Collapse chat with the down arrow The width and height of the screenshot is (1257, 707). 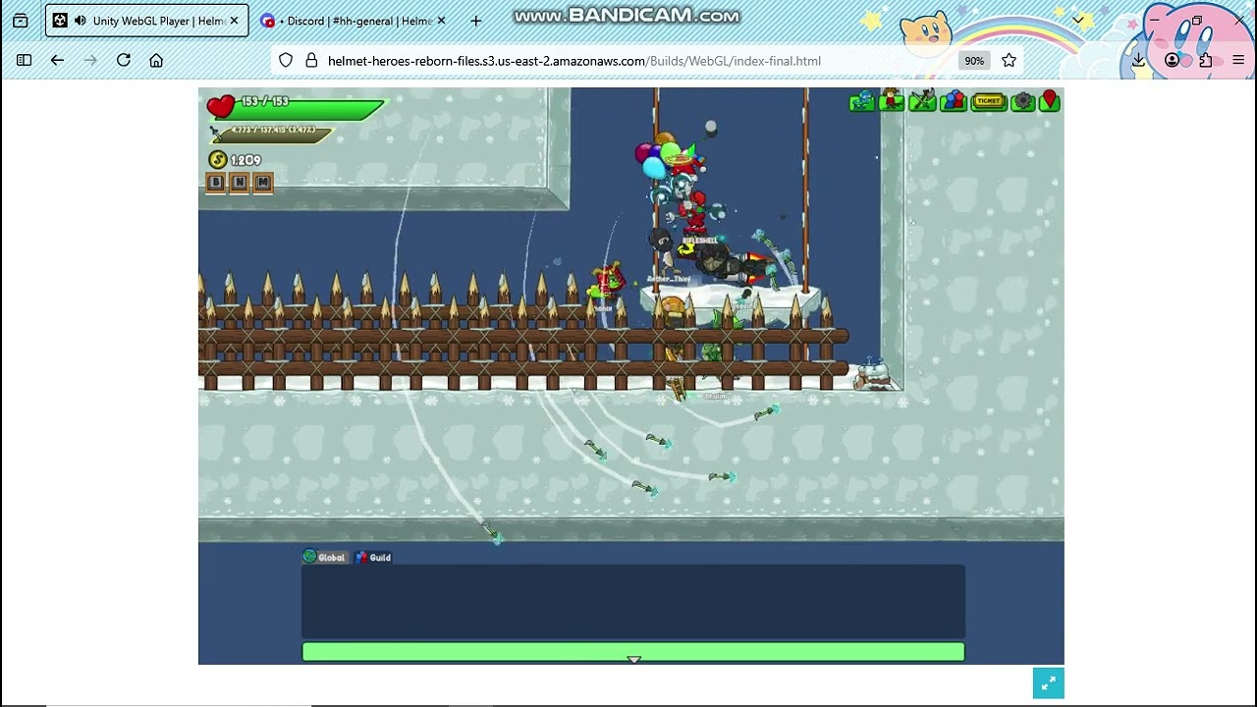tap(634, 659)
